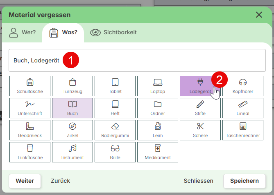The image size is (274, 195).
Task: Pick the Laptop tile
Action: click(x=158, y=86)
